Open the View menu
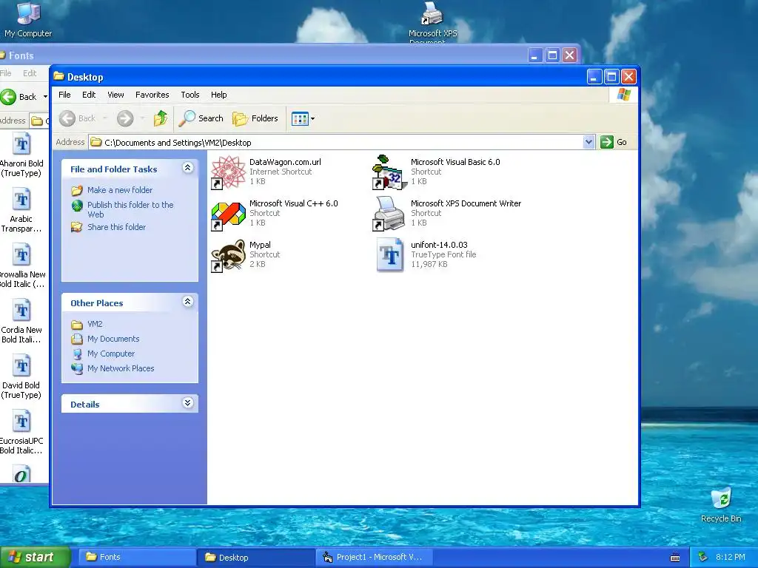The image size is (758, 568). (115, 95)
